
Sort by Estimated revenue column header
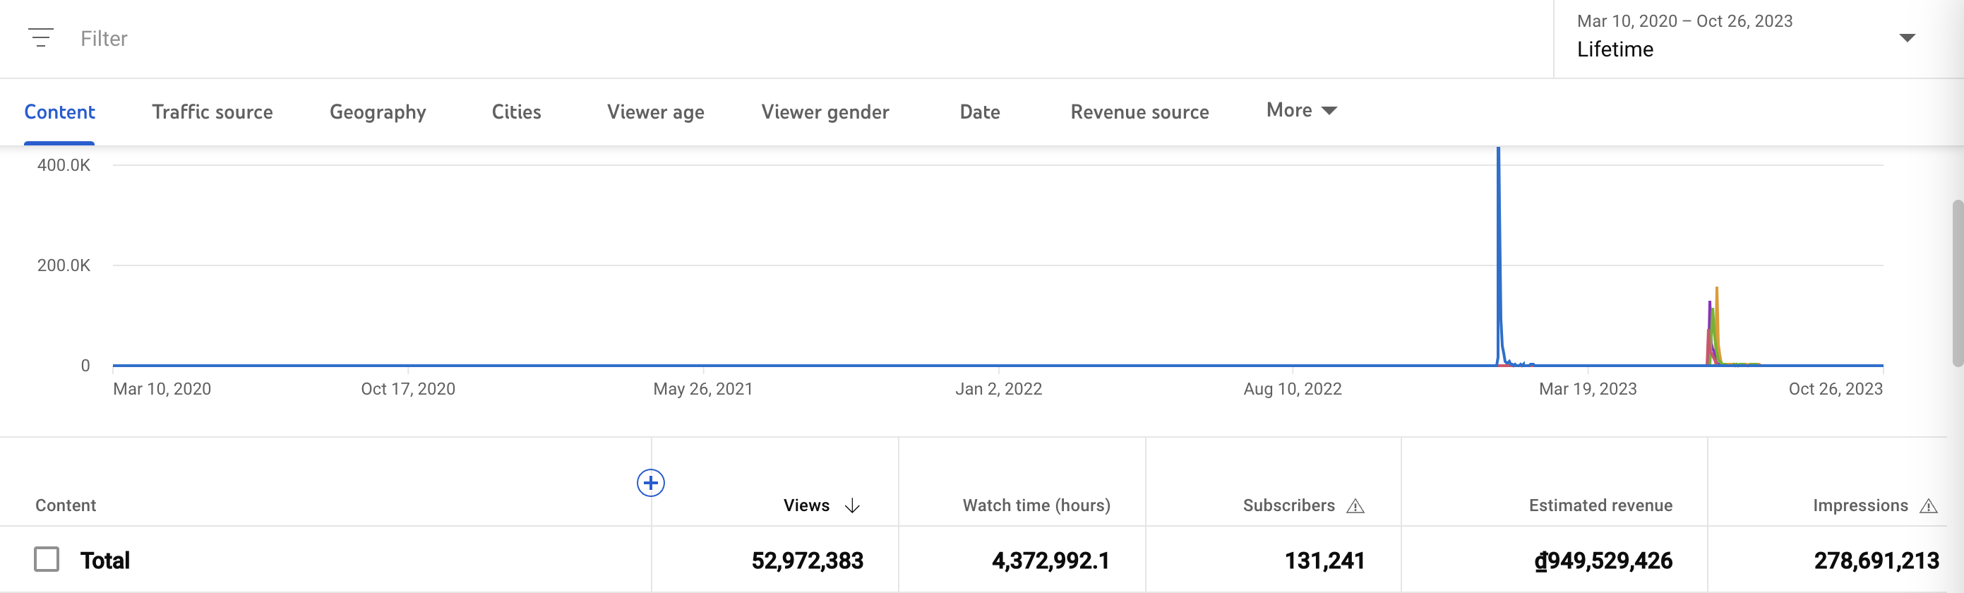1600,505
